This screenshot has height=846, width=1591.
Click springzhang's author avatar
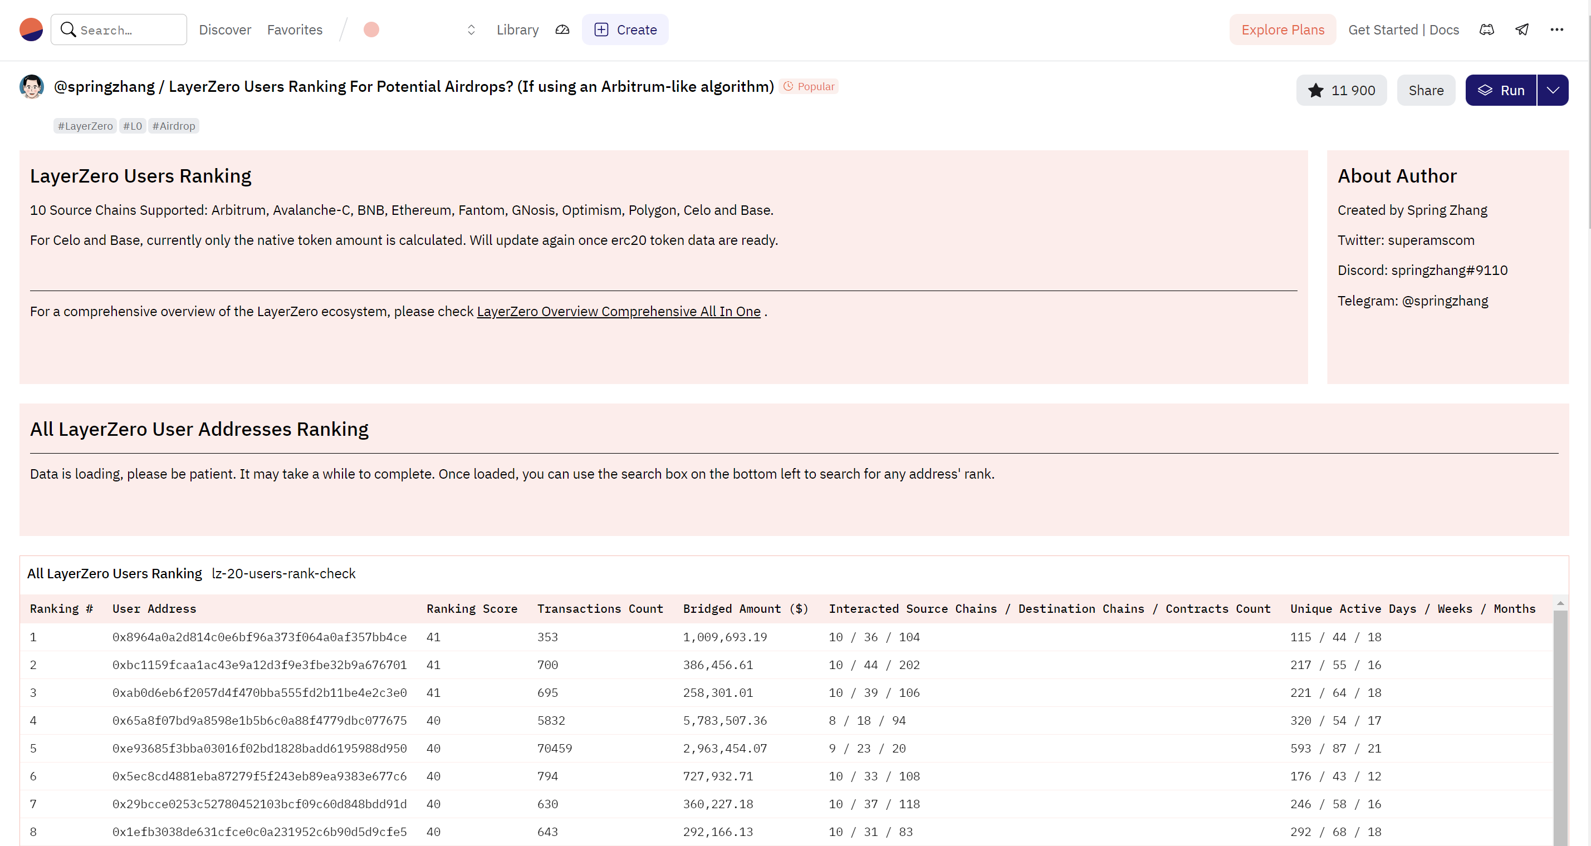pos(32,87)
